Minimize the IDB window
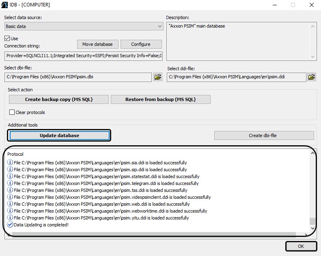Screen dimensions: 321x256 [x=275, y=5]
